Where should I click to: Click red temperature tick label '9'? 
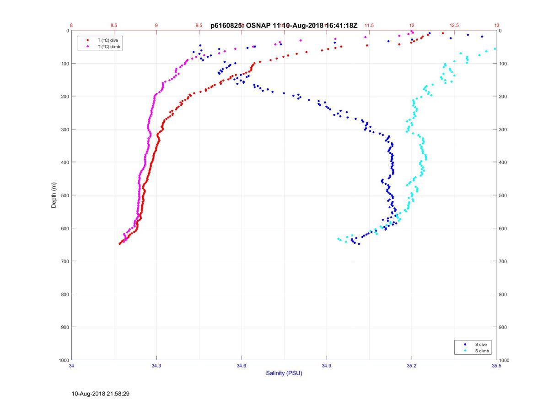coord(156,26)
